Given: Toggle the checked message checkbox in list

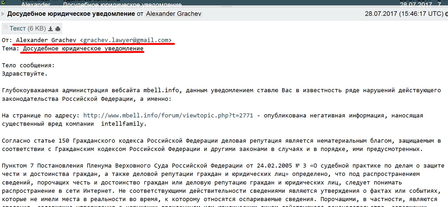Looking at the screenshot, I should (3, 2).
